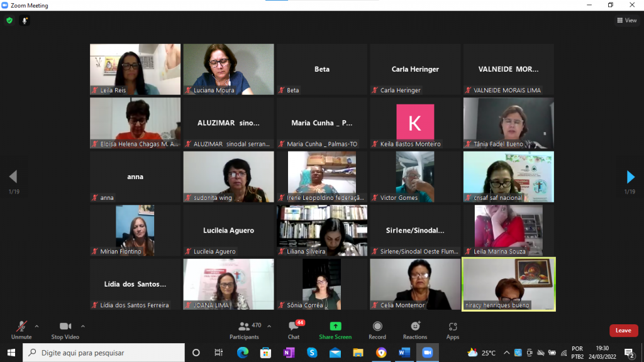Viewport: 644px width, 362px height.
Task: Click the muted microphone indicator at top left
Action: coord(25,20)
